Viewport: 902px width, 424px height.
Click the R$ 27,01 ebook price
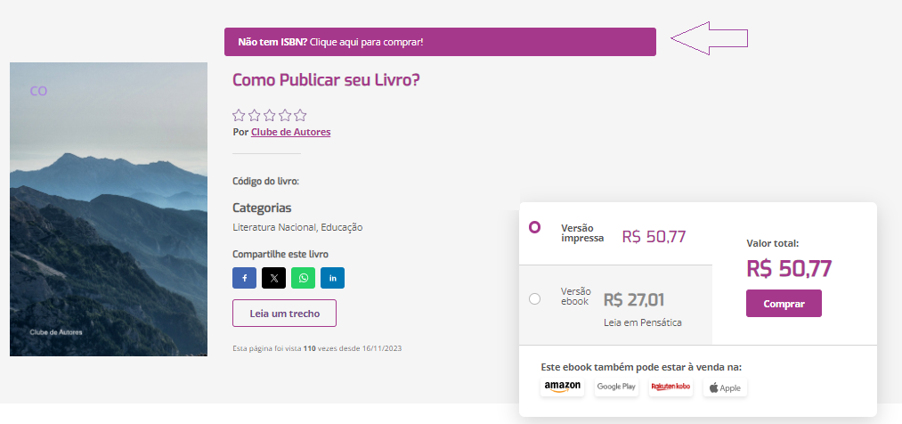tap(634, 299)
